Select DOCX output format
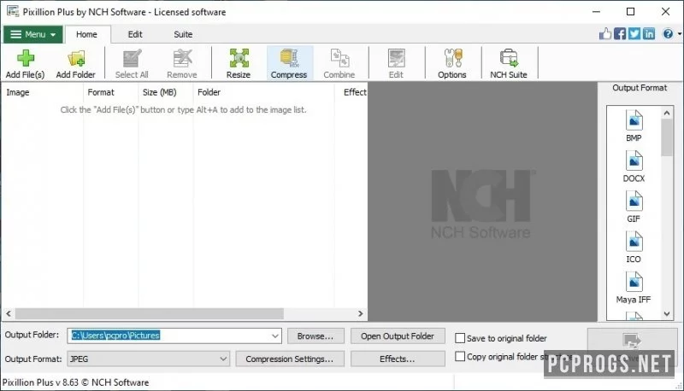684x391 pixels. point(634,166)
